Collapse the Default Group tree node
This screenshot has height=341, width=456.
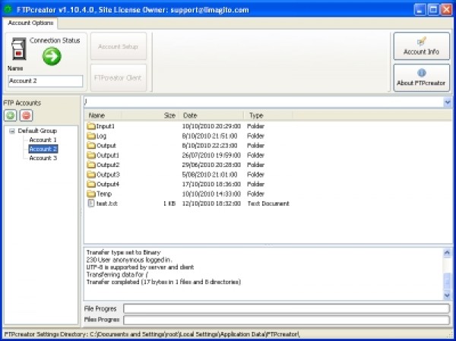click(12, 131)
